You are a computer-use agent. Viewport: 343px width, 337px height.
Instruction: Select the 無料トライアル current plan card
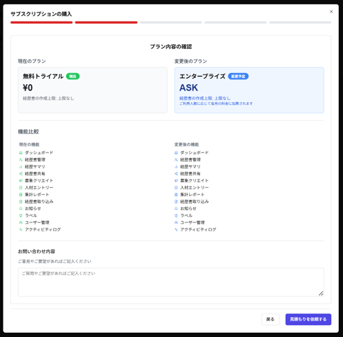point(92,90)
